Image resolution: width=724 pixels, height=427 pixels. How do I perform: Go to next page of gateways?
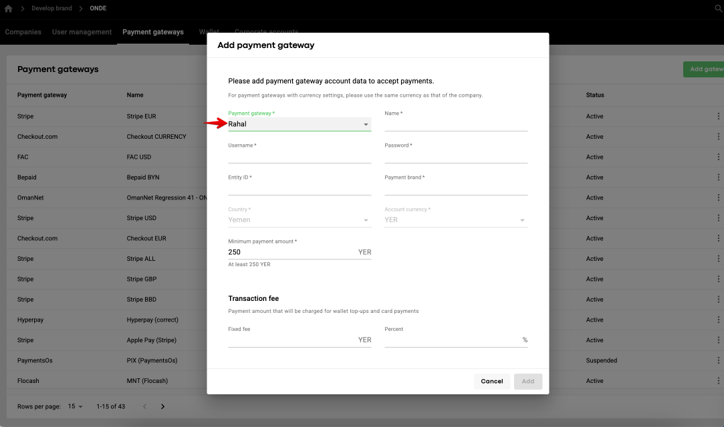tap(162, 406)
